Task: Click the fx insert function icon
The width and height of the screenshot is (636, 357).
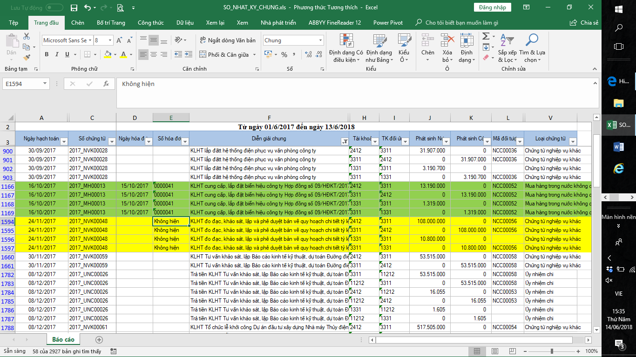Action: pos(106,84)
